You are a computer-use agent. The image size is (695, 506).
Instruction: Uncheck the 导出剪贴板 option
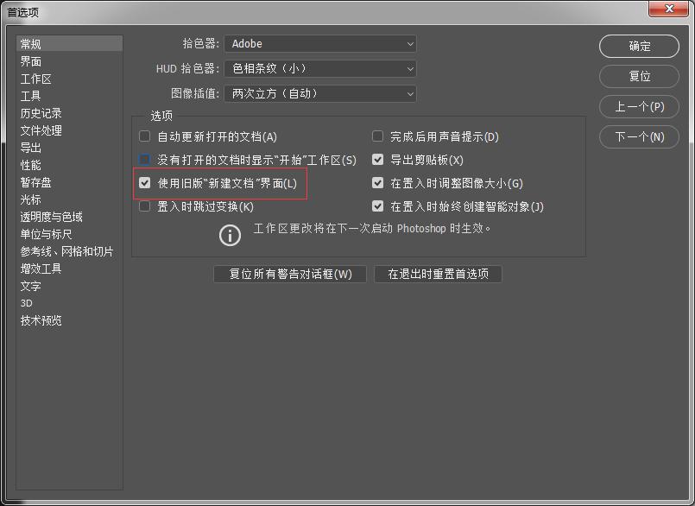click(x=377, y=159)
